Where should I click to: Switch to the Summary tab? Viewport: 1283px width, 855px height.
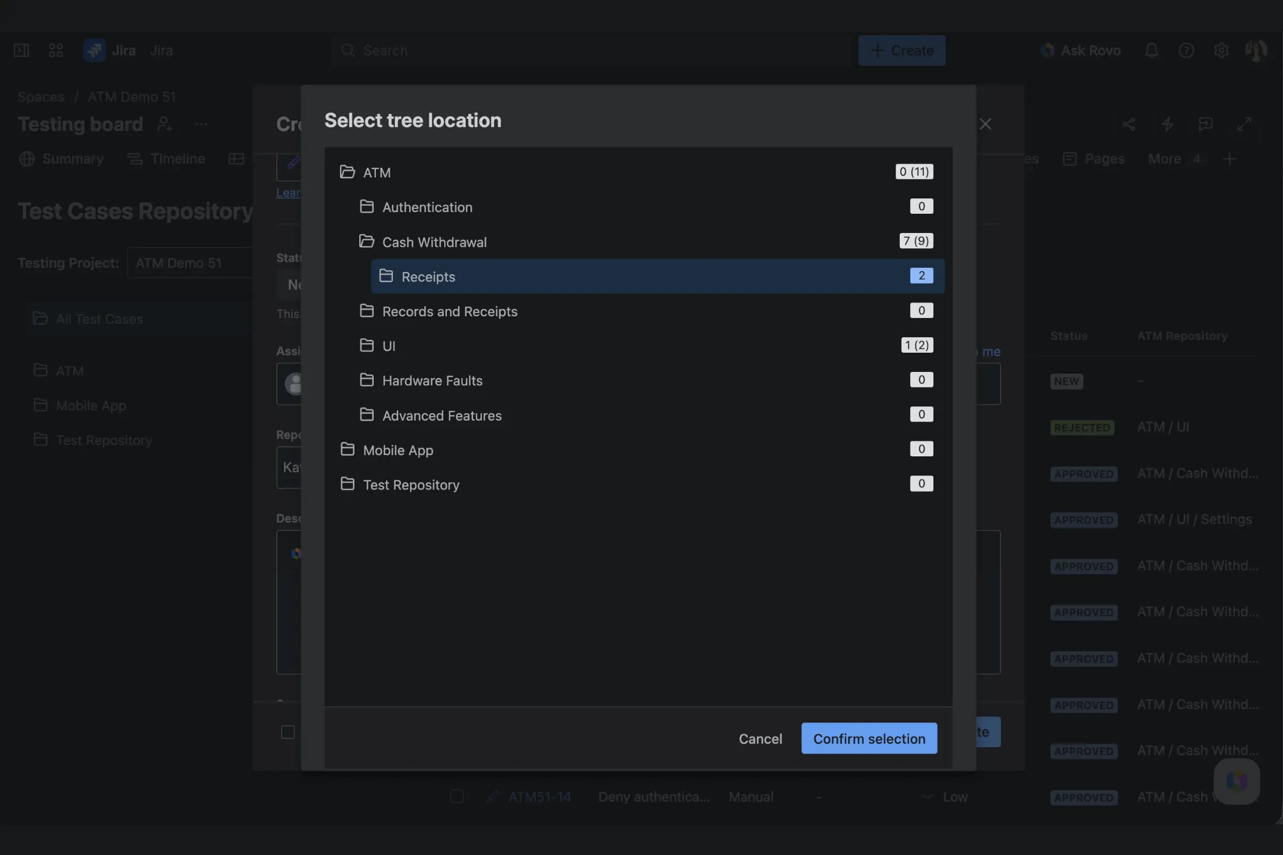(72, 159)
